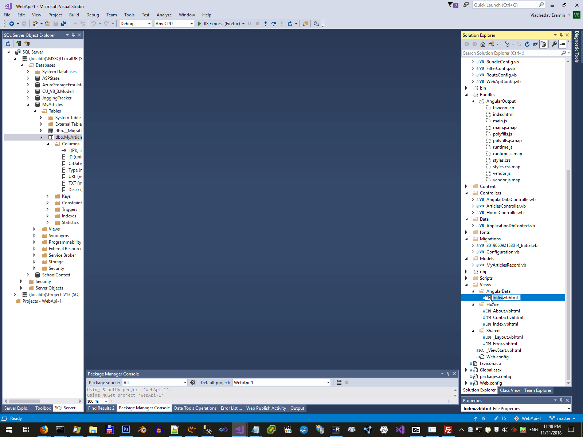Expand the Content folder in Solution Explorer
Image resolution: width=583 pixels, height=437 pixels.
coord(466,186)
